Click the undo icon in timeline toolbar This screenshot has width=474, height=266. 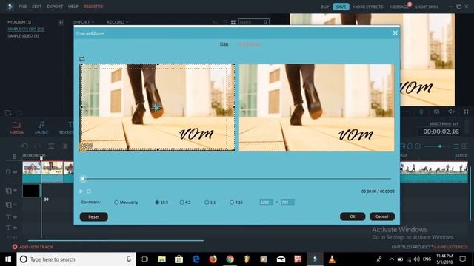(24, 146)
